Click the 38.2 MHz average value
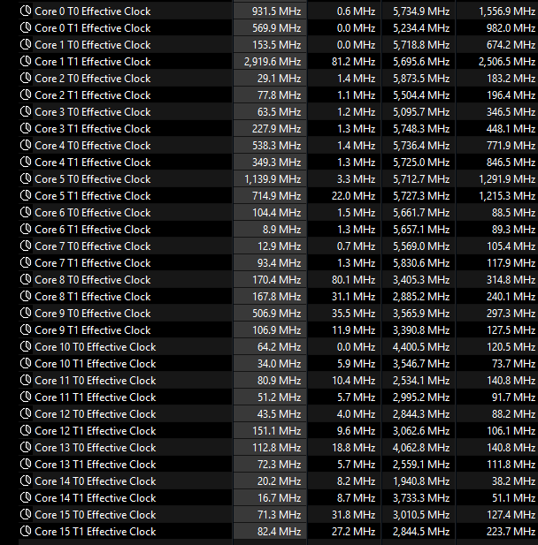The image size is (538, 545). (x=513, y=481)
